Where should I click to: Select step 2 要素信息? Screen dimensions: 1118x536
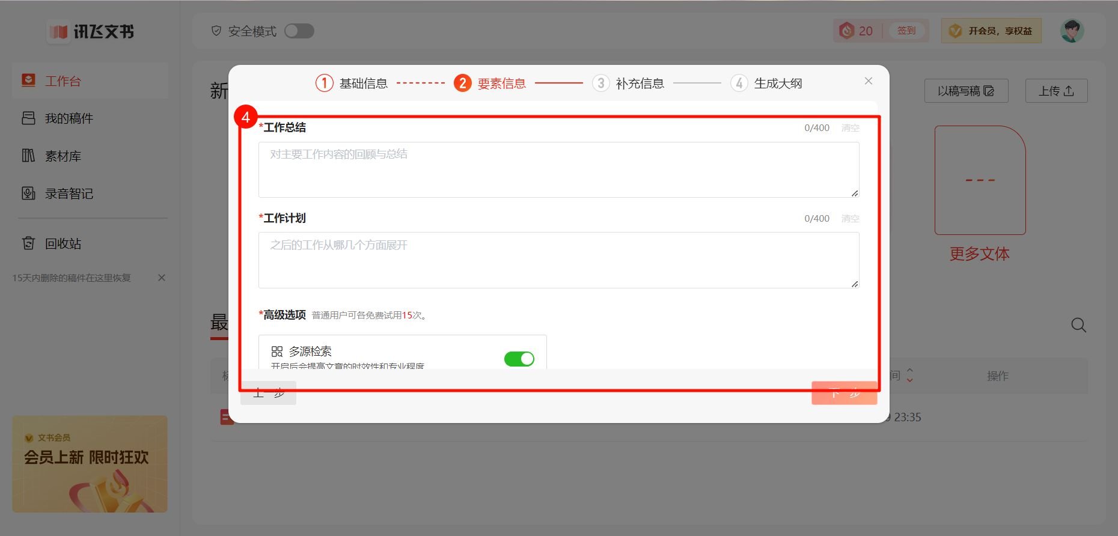[490, 83]
